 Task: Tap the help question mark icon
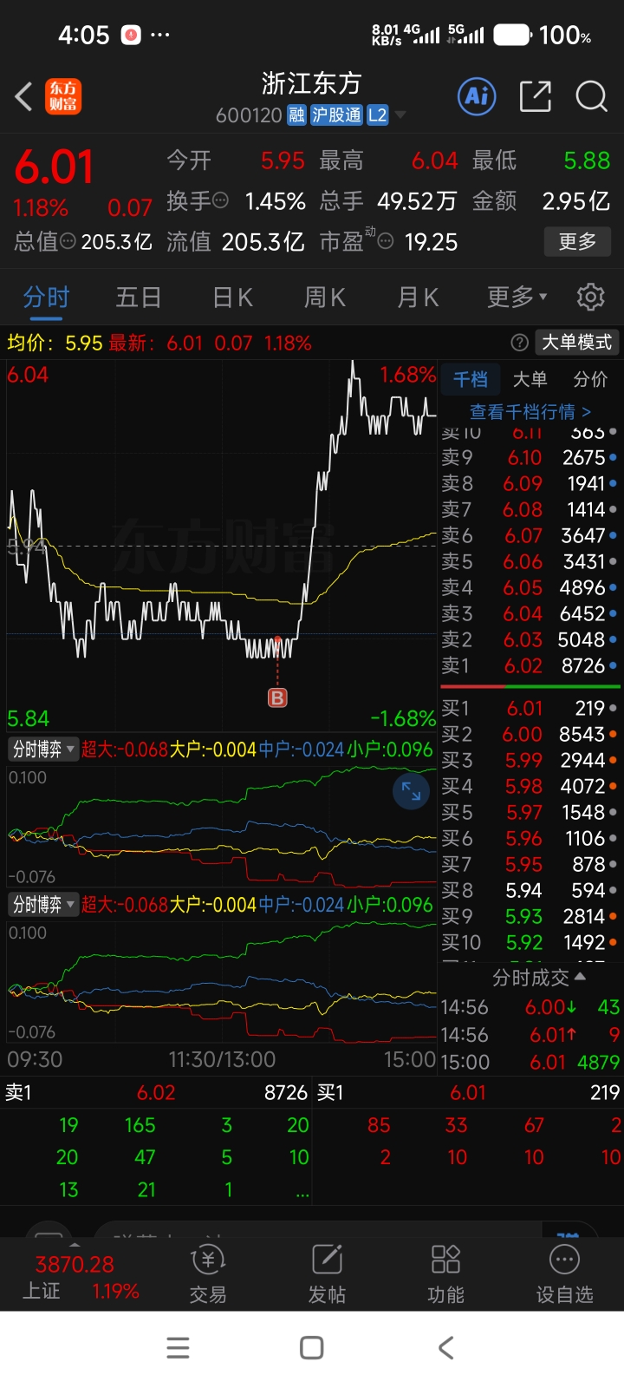point(519,343)
